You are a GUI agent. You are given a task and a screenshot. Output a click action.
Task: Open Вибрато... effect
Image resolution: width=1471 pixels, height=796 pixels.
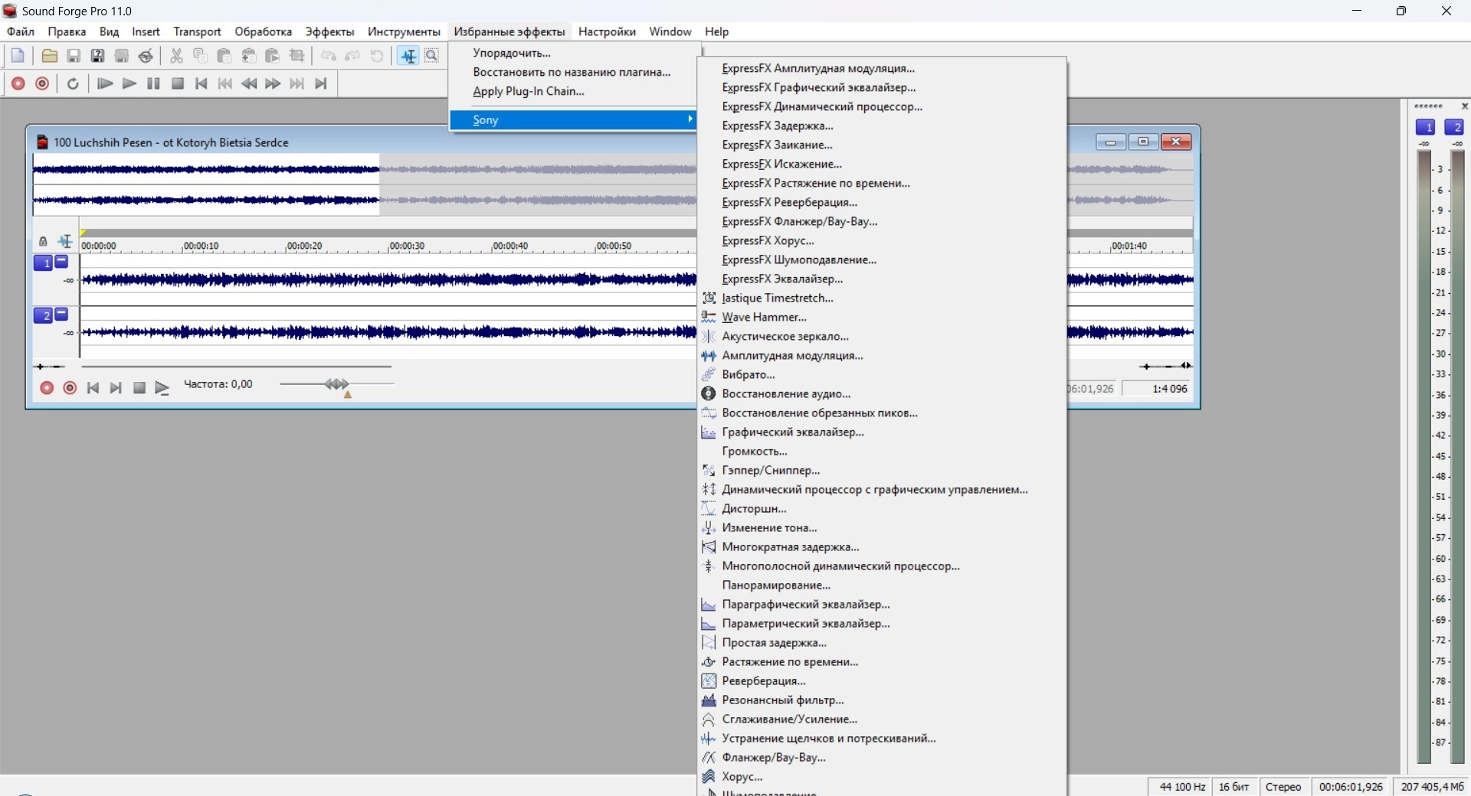pos(883,374)
